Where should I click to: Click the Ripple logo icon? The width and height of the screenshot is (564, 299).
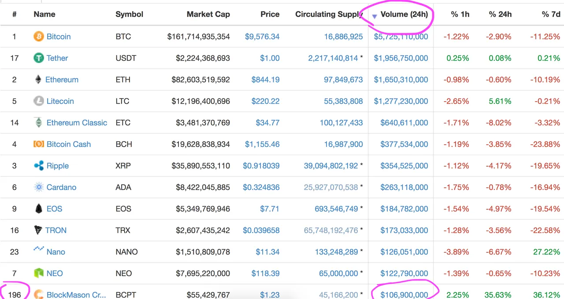coord(39,166)
